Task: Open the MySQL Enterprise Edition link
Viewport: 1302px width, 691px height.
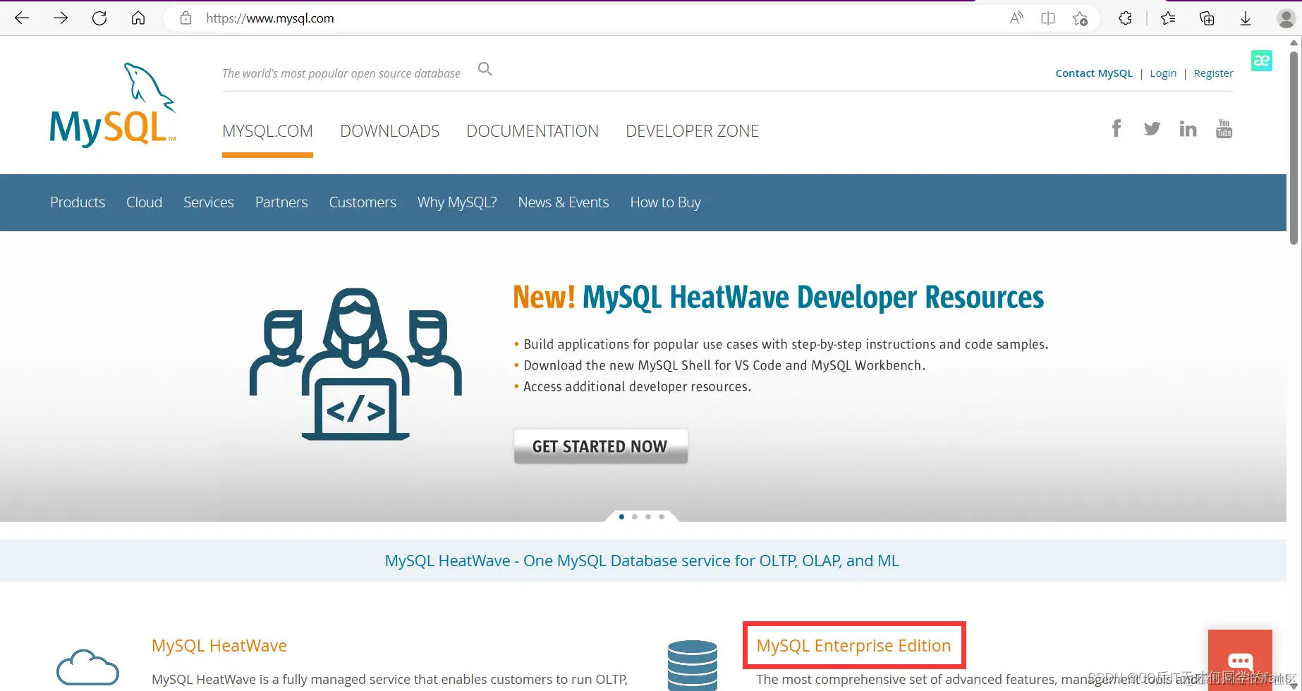Action: coord(853,646)
